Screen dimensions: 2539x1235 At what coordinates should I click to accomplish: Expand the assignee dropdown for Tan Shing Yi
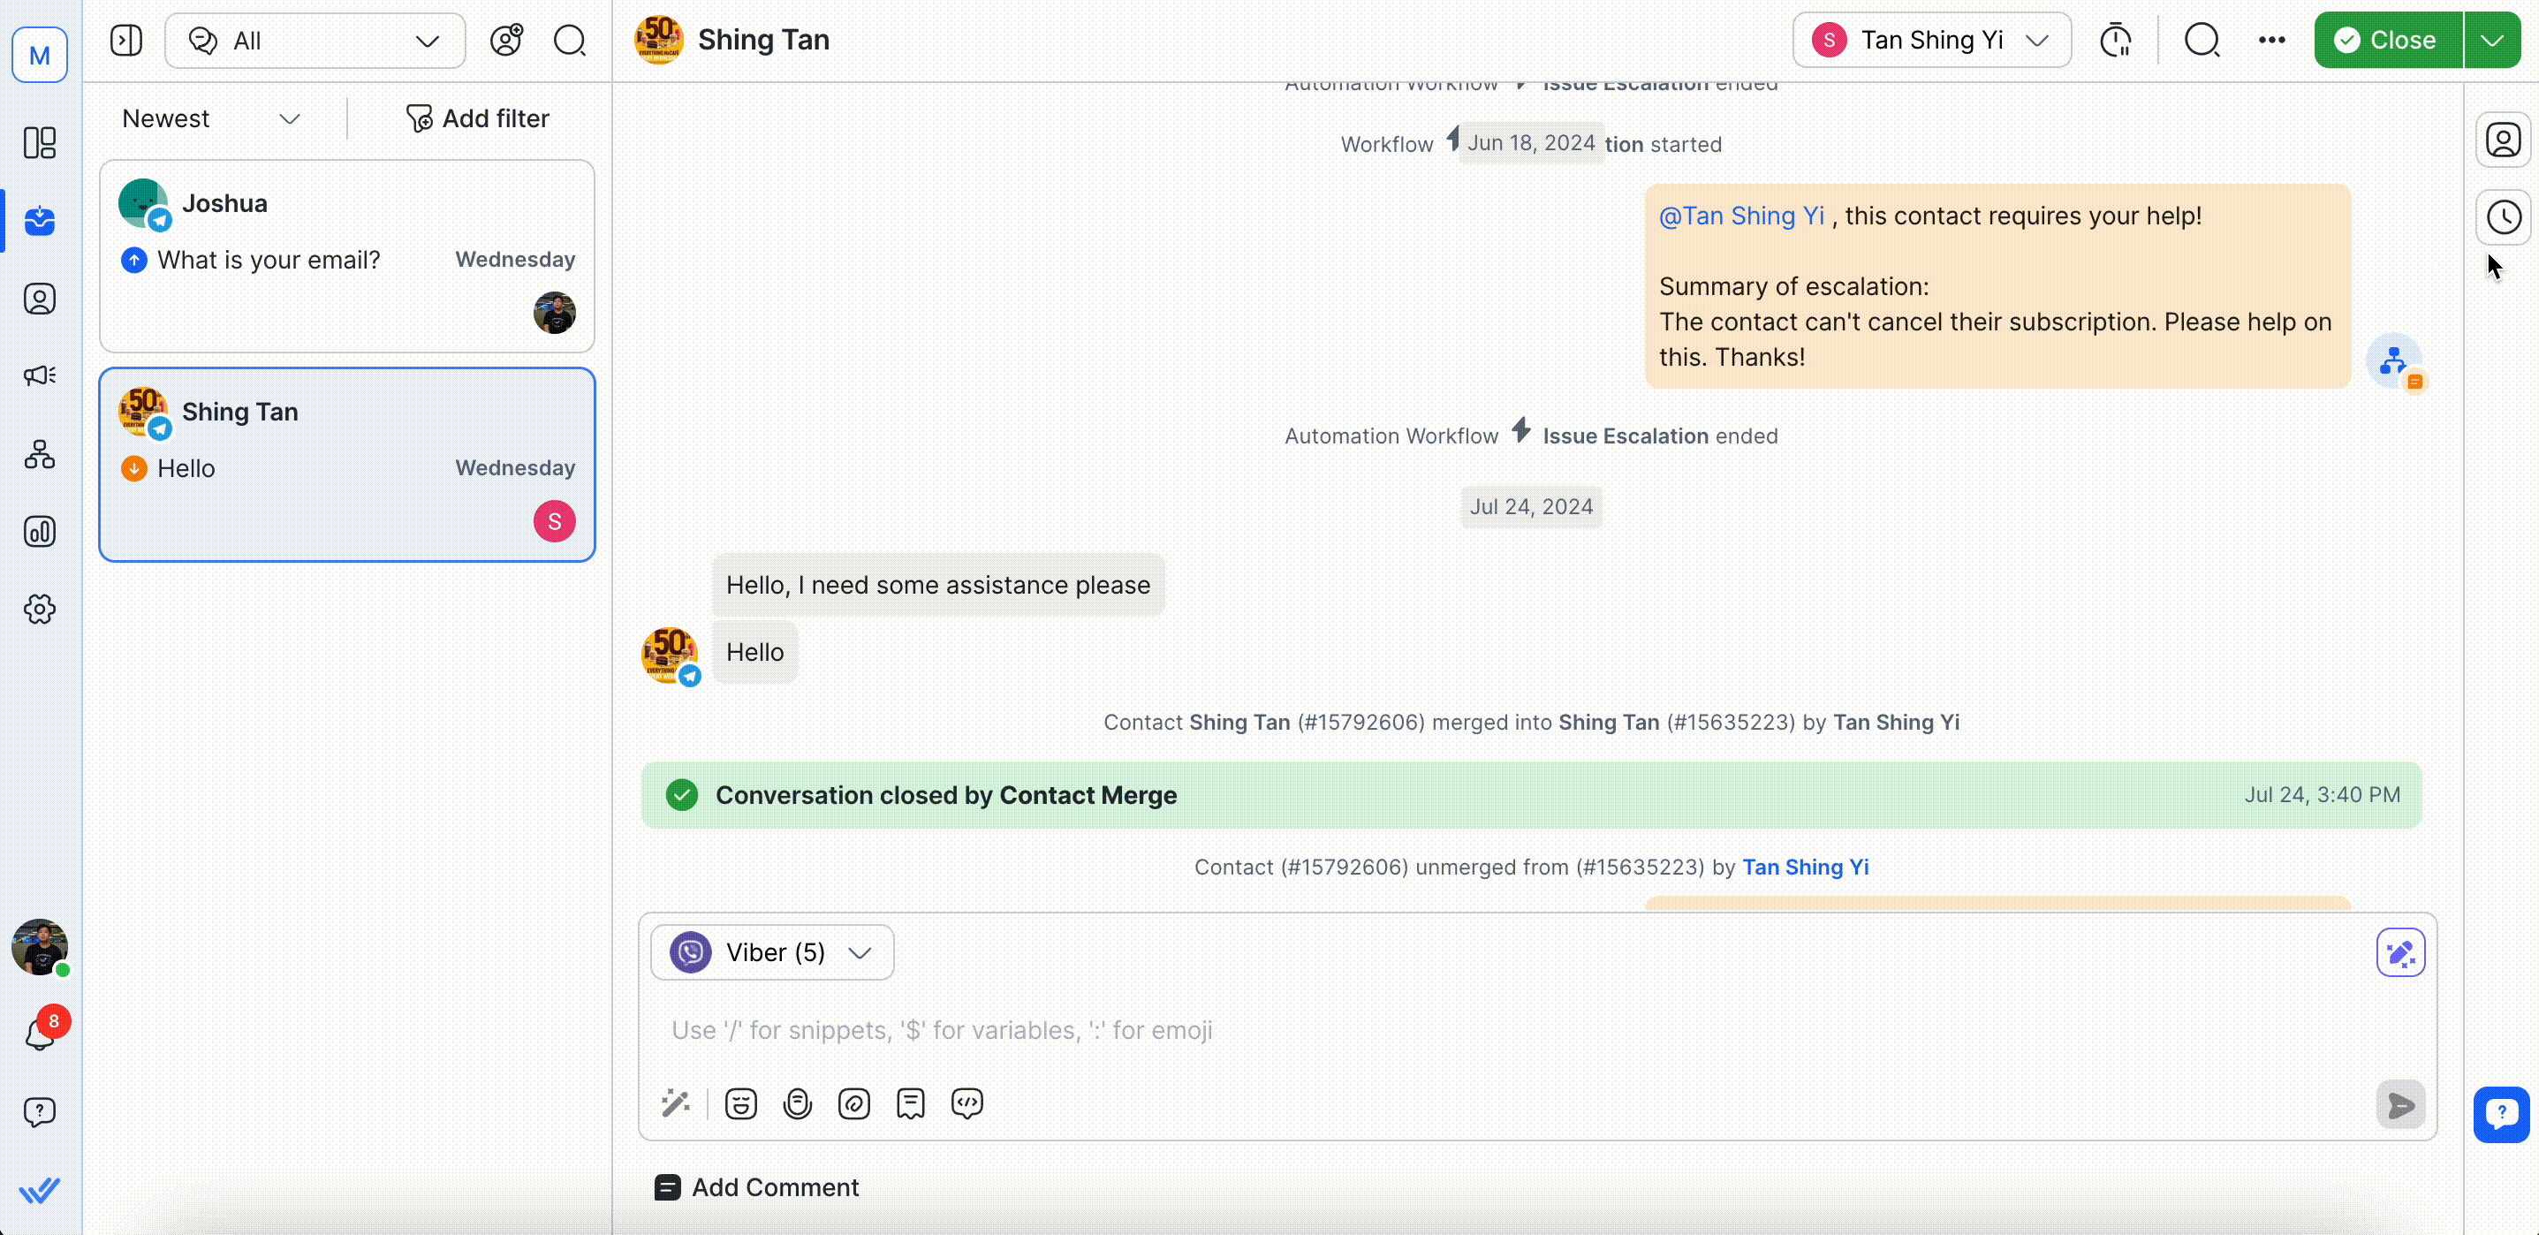click(2039, 41)
